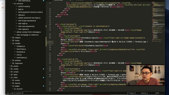Open deliver-contact-form-message.js file

click(29, 32)
